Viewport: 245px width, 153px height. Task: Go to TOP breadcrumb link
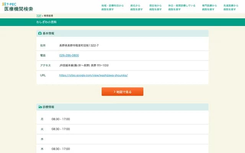(x=39, y=16)
